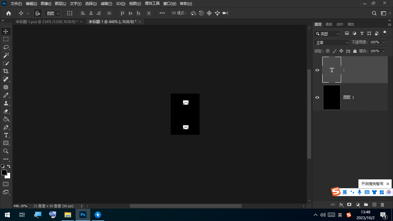The image size is (393, 221).
Task: Select the Zoom tool
Action: coord(6,151)
